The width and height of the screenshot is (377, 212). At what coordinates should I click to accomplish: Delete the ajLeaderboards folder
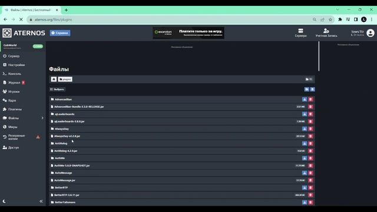pyautogui.click(x=310, y=114)
